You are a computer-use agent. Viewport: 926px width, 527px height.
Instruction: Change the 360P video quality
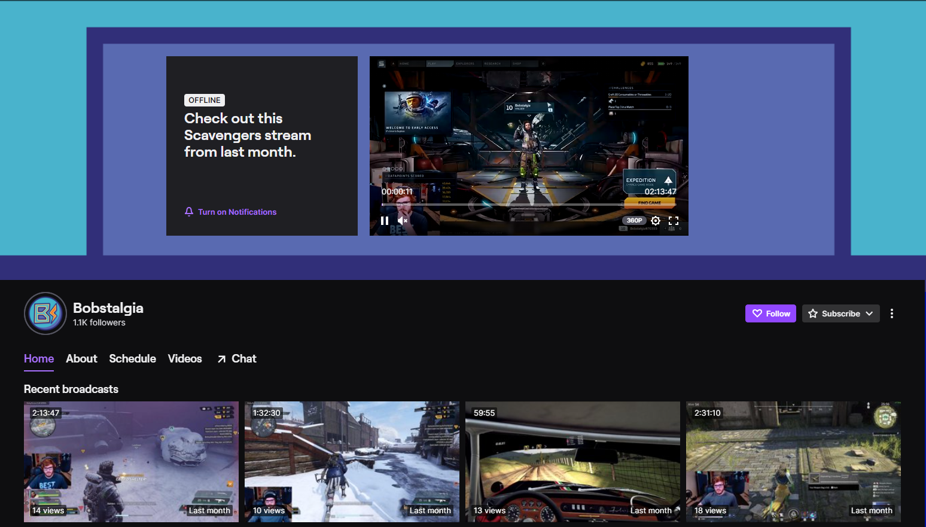635,221
